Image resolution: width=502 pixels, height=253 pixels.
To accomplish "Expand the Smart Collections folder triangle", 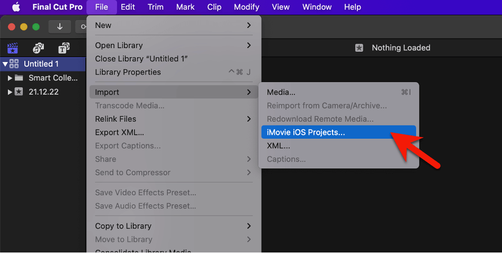I will [x=10, y=78].
